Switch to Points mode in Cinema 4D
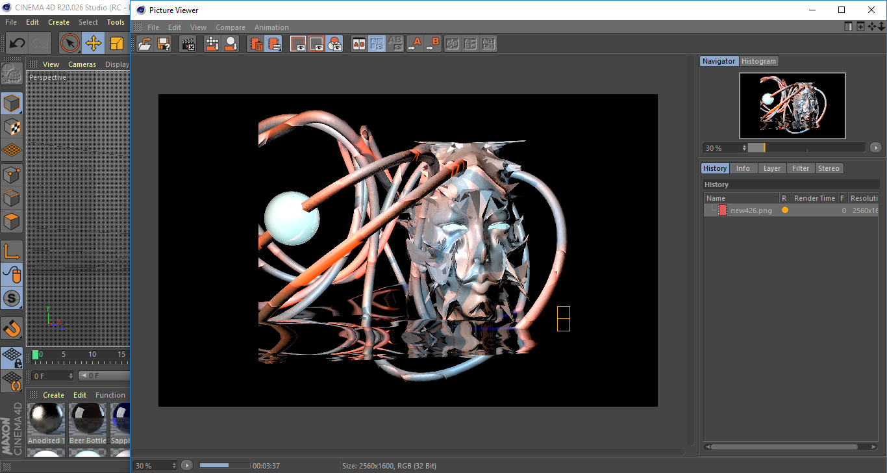 (12, 175)
